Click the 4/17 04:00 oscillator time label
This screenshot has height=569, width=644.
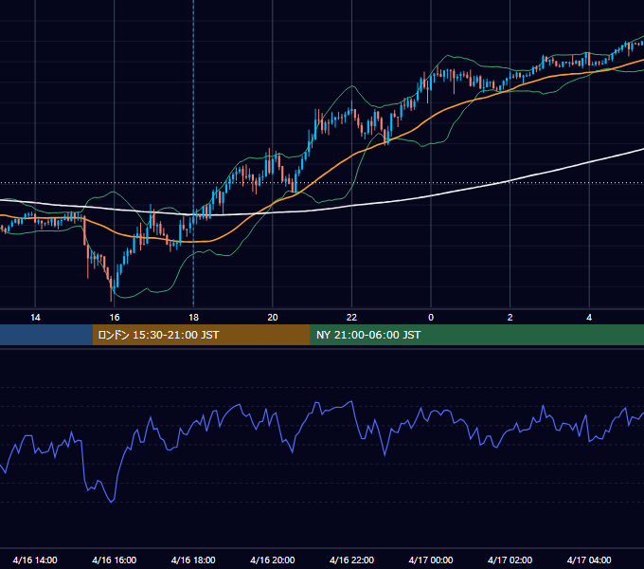tap(589, 560)
